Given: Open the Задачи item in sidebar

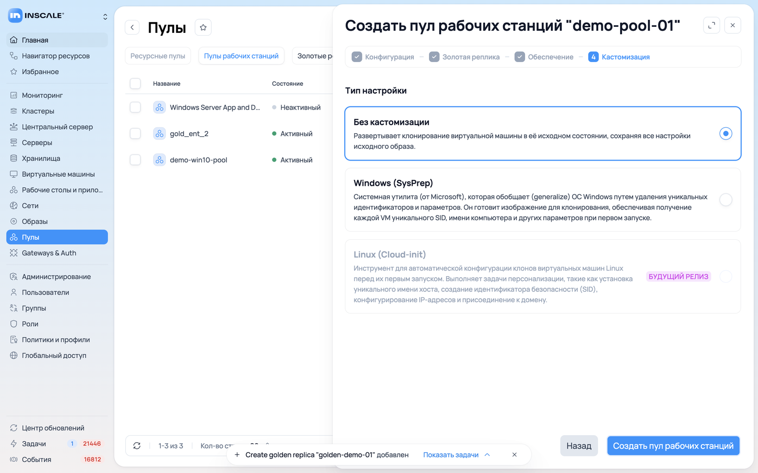Looking at the screenshot, I should pyautogui.click(x=57, y=444).
